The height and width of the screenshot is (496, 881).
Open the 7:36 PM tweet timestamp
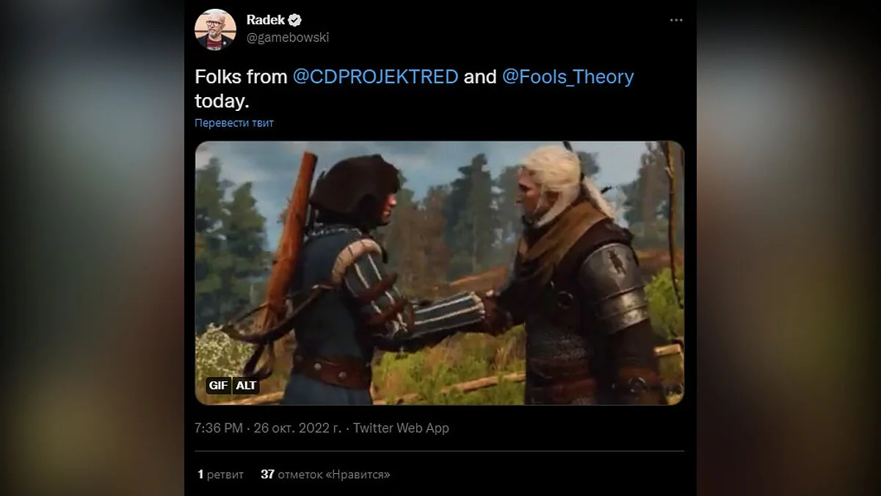tap(219, 428)
